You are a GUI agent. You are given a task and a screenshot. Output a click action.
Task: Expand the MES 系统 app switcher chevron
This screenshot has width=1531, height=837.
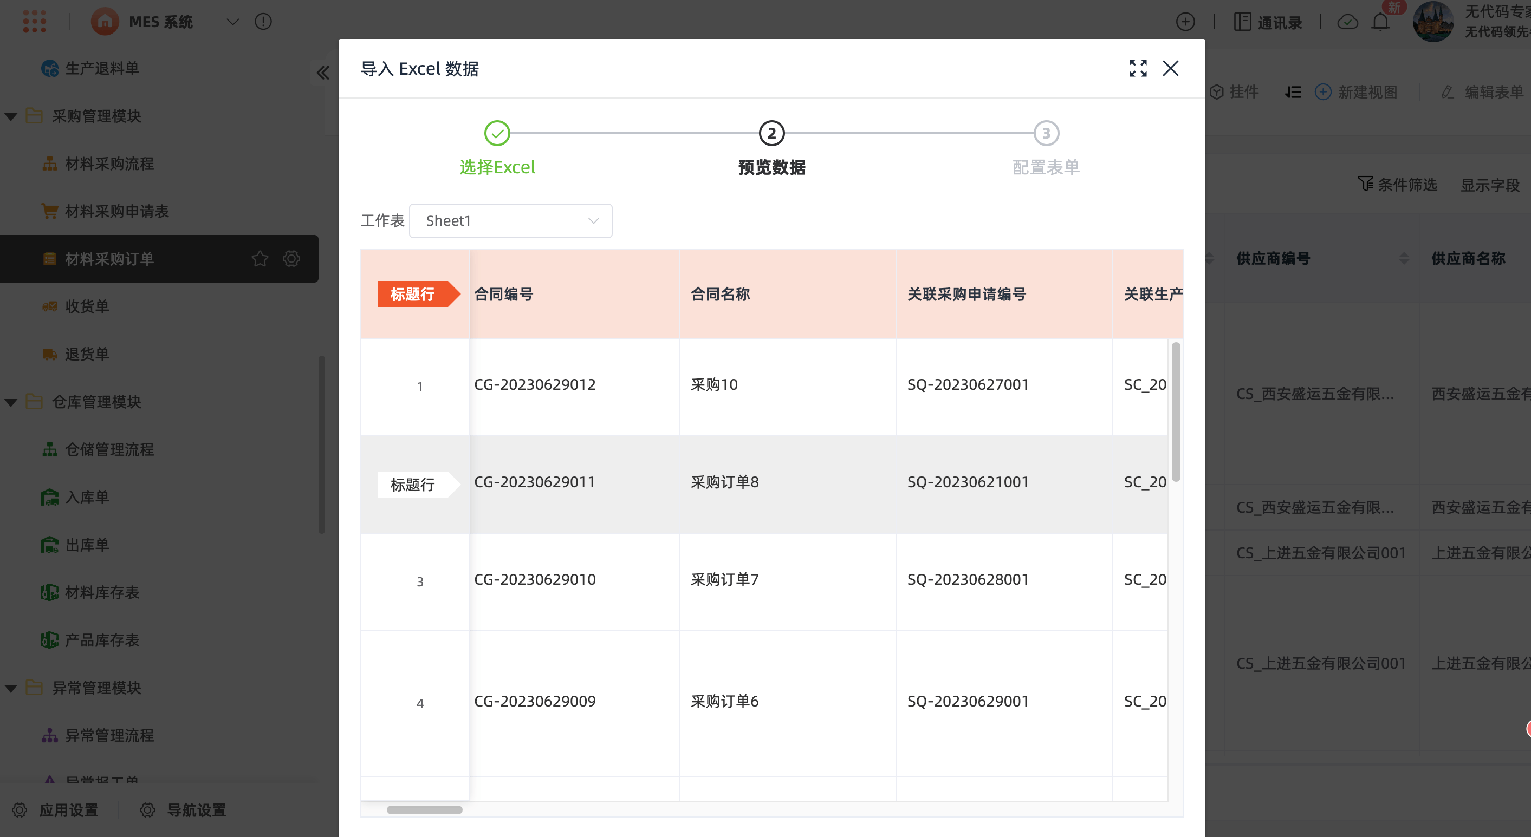[232, 22]
